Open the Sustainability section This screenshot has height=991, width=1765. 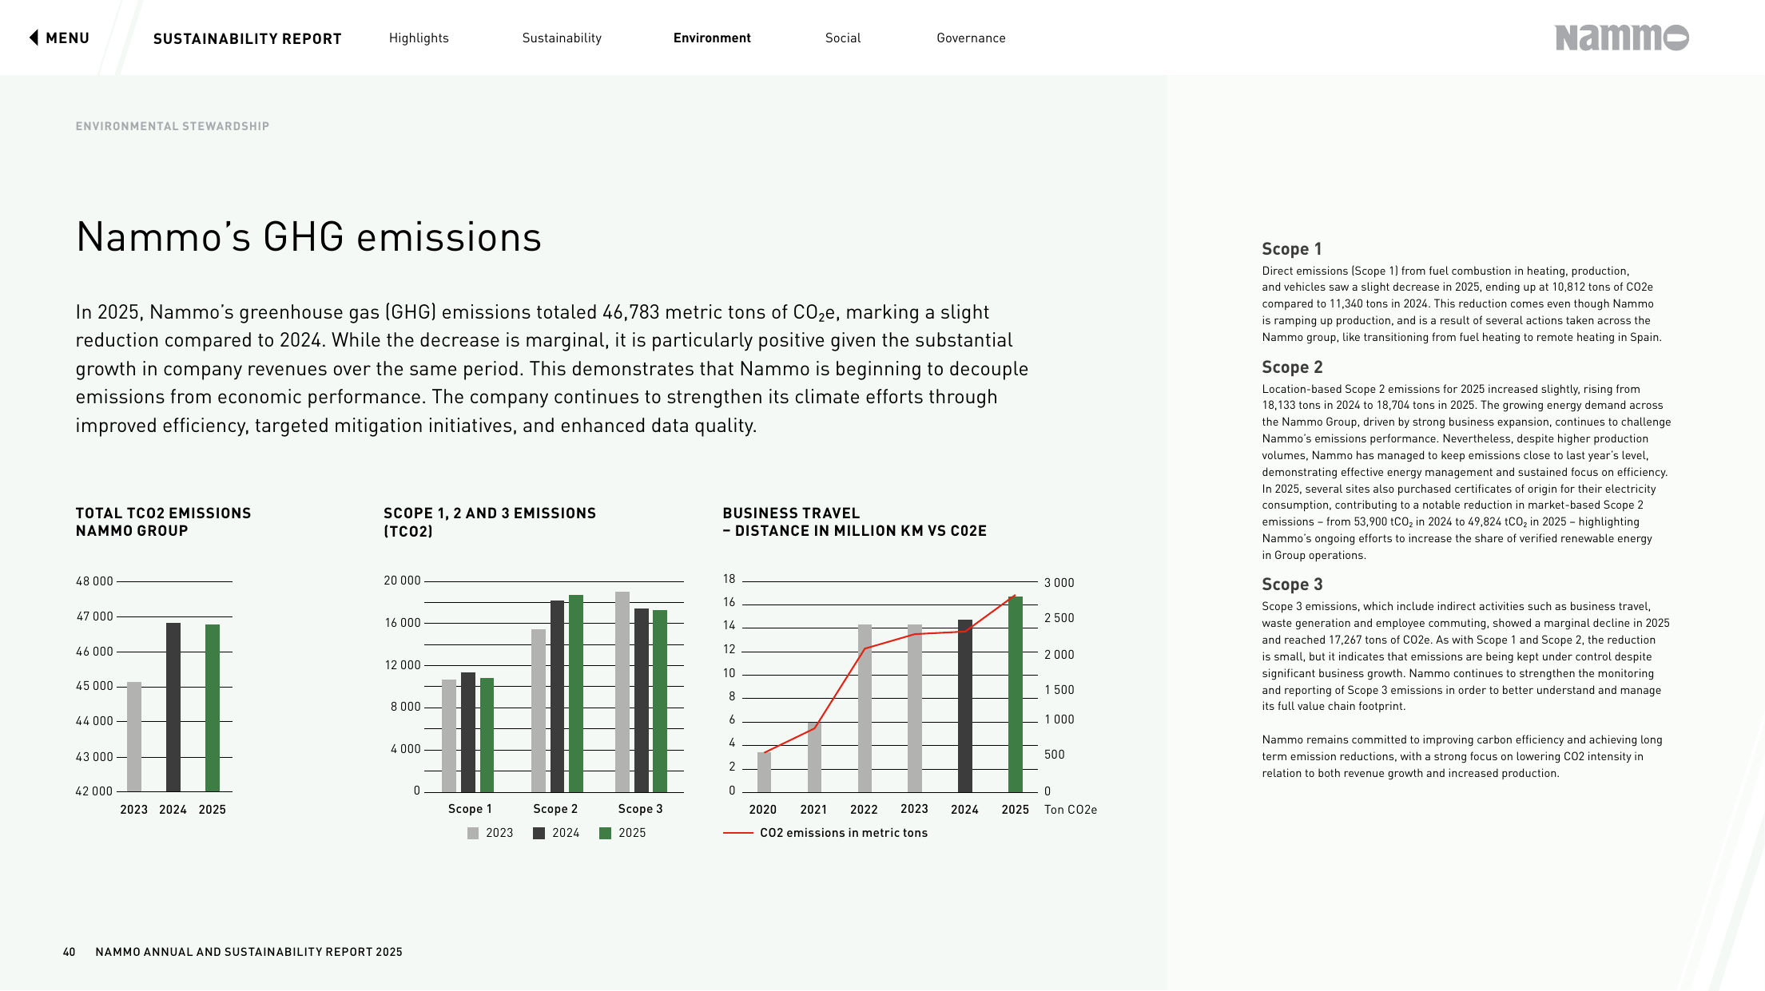point(562,38)
